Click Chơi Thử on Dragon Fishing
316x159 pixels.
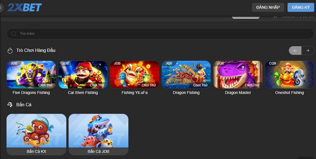pyautogui.click(x=200, y=85)
